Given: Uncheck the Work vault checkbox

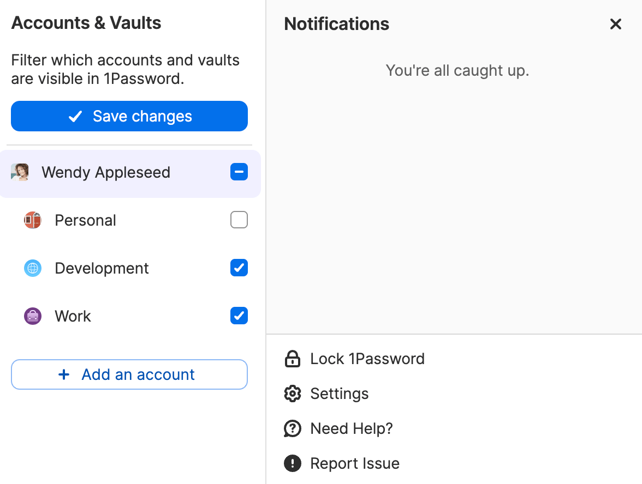Looking at the screenshot, I should point(239,316).
